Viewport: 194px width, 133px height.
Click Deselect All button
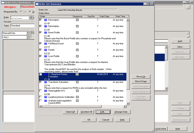87,112
